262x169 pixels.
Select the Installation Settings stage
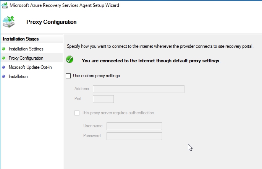tap(26, 49)
